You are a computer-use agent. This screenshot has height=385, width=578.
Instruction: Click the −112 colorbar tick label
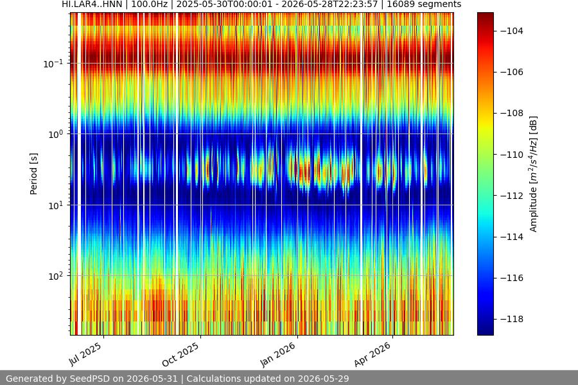point(512,196)
